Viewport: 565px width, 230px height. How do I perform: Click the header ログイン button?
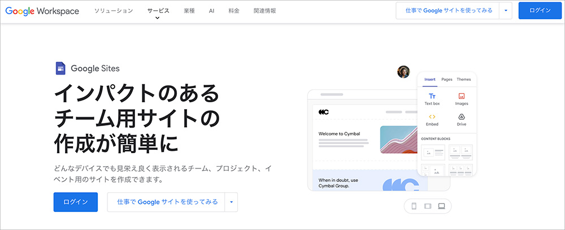(540, 11)
